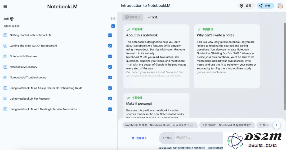Screen dimensions: 286x150
Task: Show next suggested questions with chevron arrow
Action: (276, 125)
